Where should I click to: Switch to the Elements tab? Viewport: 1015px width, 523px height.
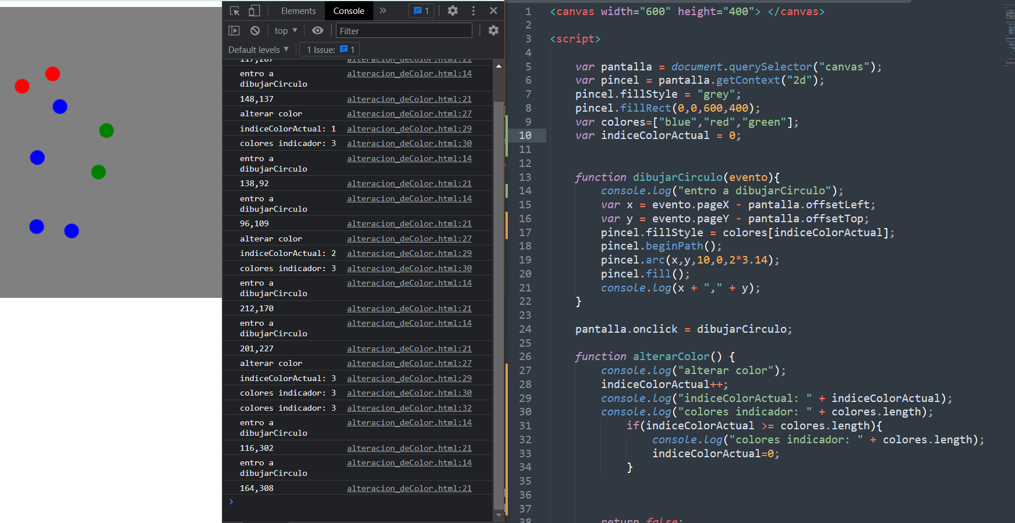point(298,10)
